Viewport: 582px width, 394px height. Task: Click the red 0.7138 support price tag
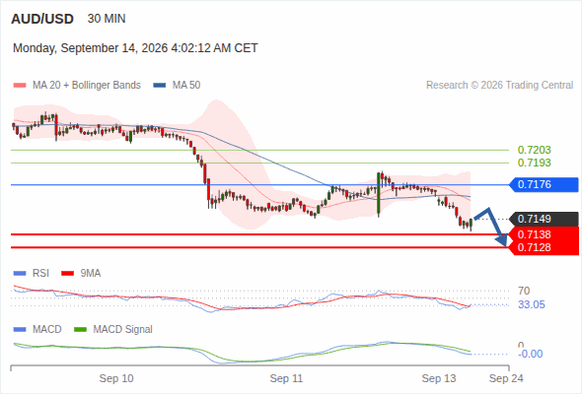(544, 234)
